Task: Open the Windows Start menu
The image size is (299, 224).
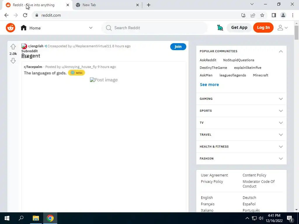Action: click(7, 218)
